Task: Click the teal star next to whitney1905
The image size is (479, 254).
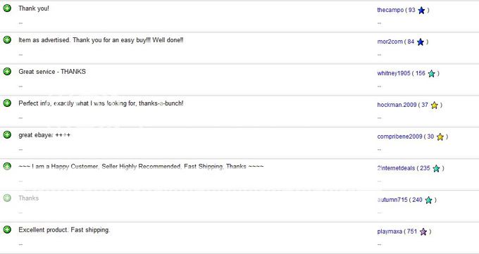Action: click(431, 74)
